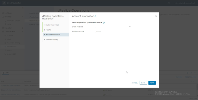Expand the Tasks panel with the arrows icon
This screenshot has height=100, width=198.
click(x=191, y=73)
